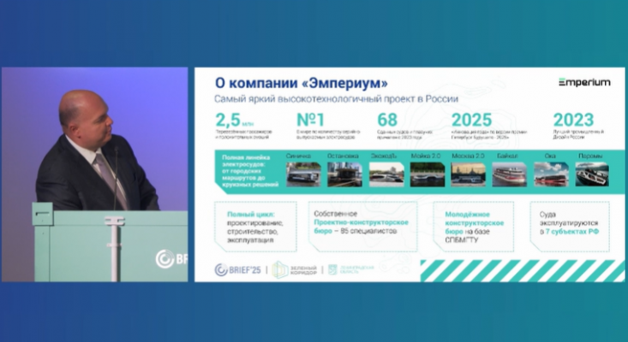This screenshot has height=342, width=628.
Task: Open the Паромы vessel photo
Action: (592, 174)
